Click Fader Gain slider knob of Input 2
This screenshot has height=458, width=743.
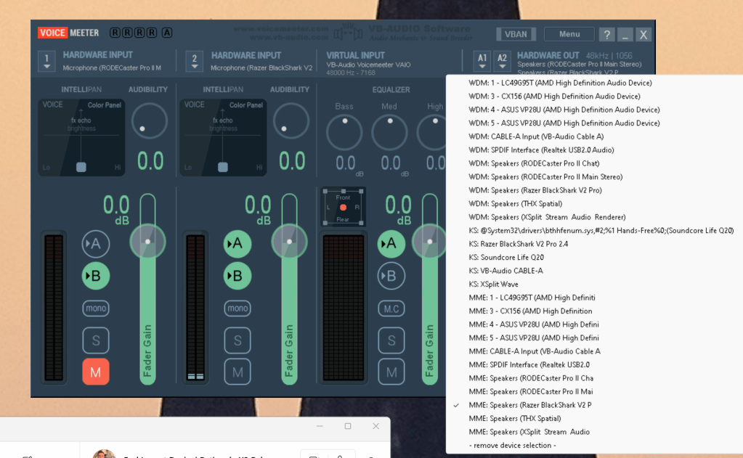tap(289, 242)
